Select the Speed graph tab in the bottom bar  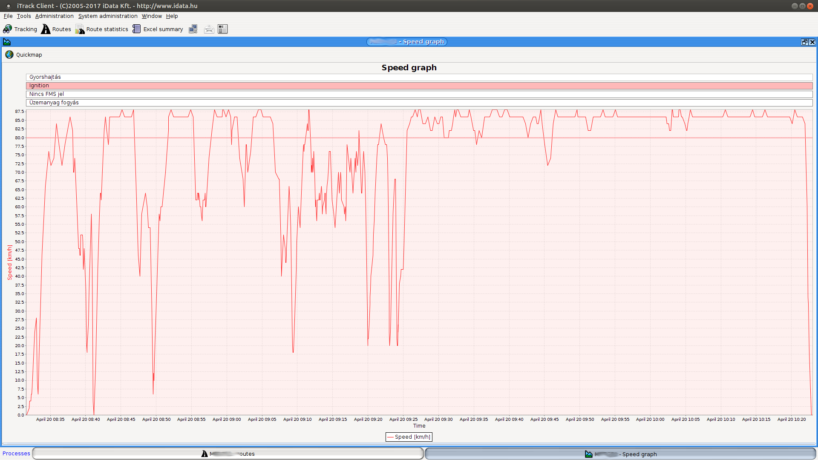pos(620,454)
